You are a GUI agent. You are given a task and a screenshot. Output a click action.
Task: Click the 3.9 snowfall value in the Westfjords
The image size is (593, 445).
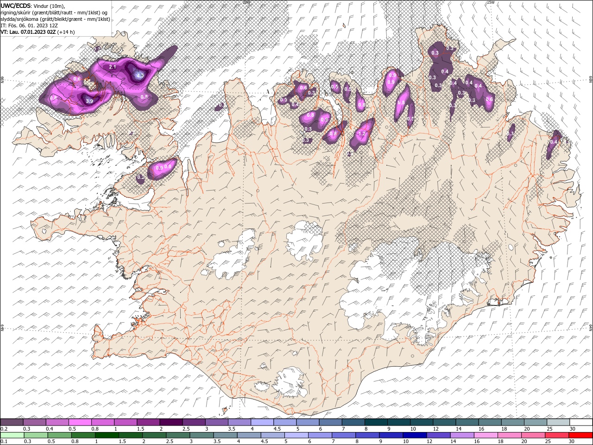coord(90,101)
